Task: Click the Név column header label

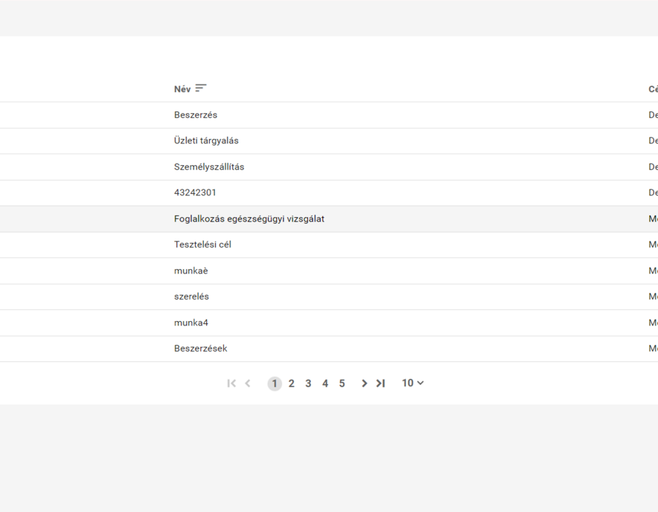Action: pos(183,89)
